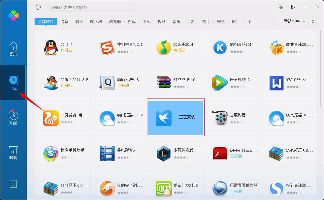The height and width of the screenshot is (200, 324).
Task: Click 可升级 link under QQ输入法4.6
Action: pos(123,86)
